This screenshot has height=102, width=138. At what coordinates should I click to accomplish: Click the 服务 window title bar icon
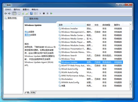pyautogui.click(x=5, y=5)
